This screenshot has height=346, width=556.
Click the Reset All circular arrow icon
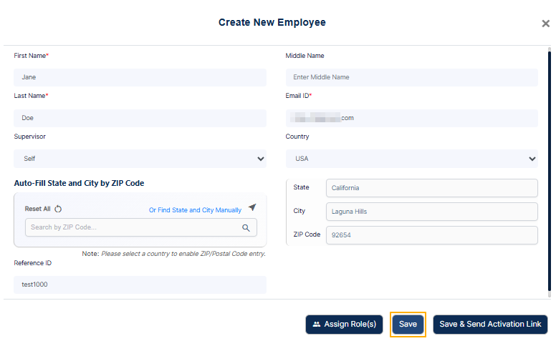58,209
